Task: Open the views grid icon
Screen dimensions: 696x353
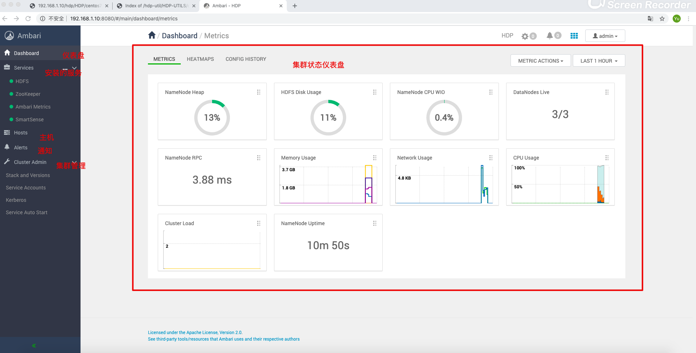Action: pos(574,36)
